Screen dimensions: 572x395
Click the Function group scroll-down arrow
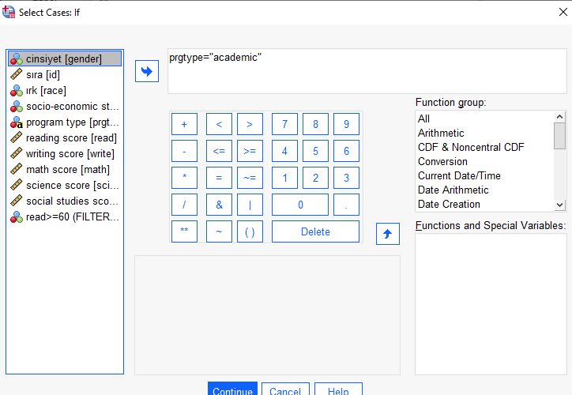[x=559, y=205]
